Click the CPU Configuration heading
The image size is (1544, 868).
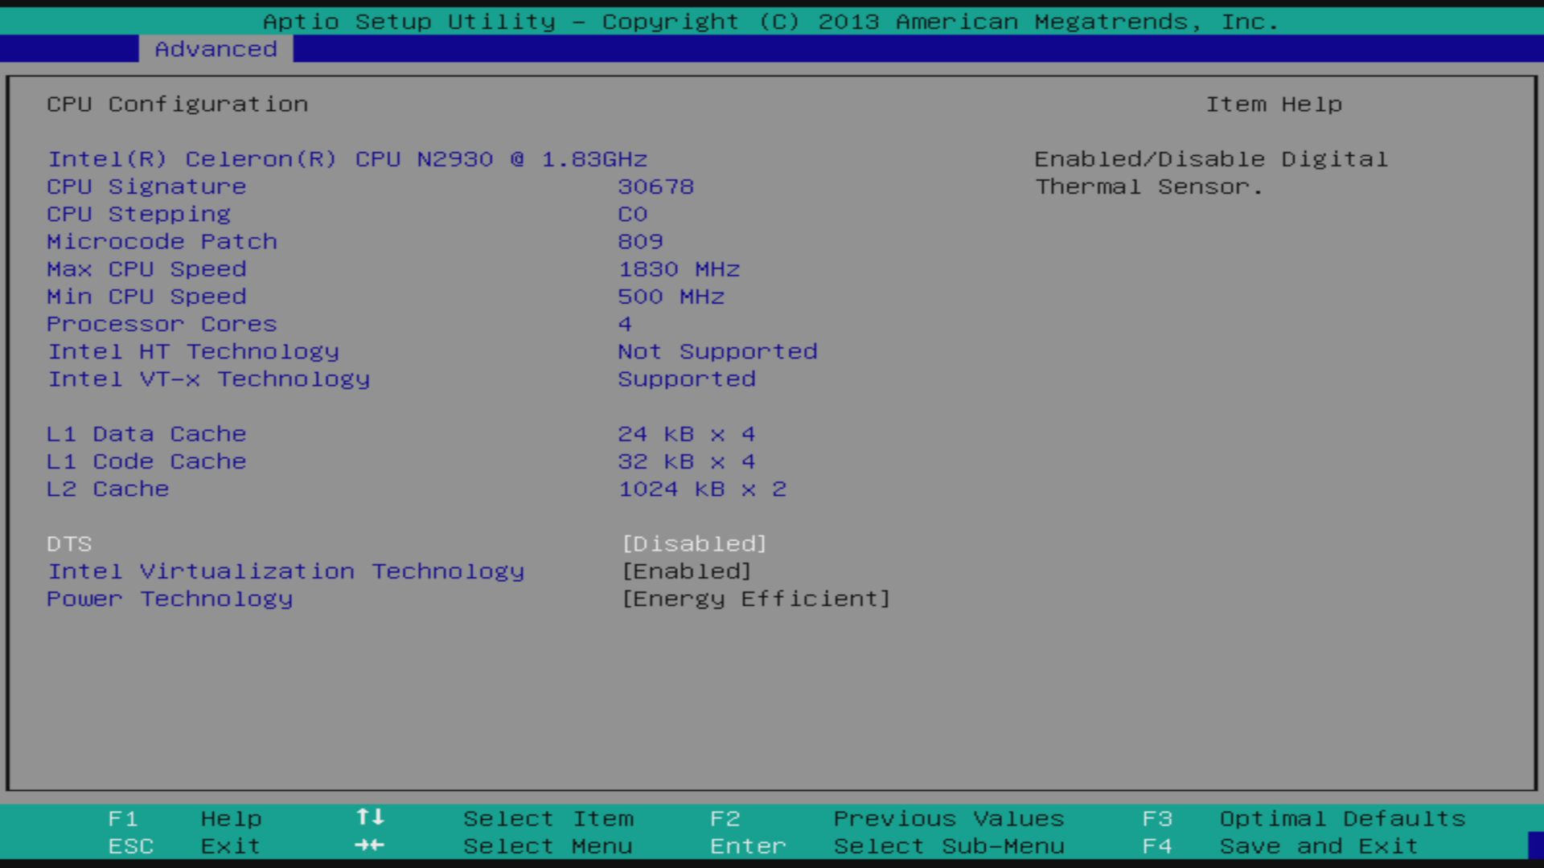point(177,104)
